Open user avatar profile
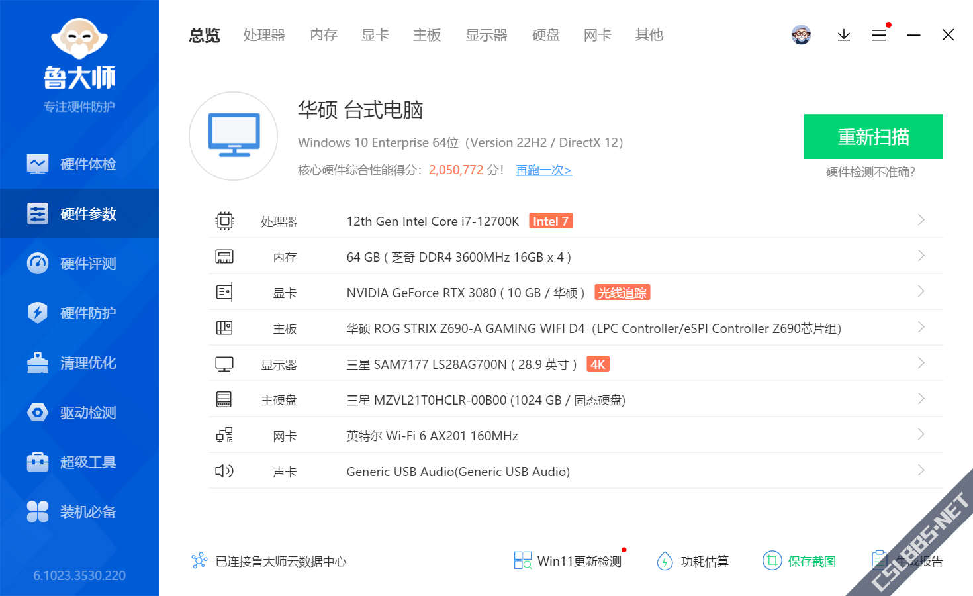 point(801,35)
